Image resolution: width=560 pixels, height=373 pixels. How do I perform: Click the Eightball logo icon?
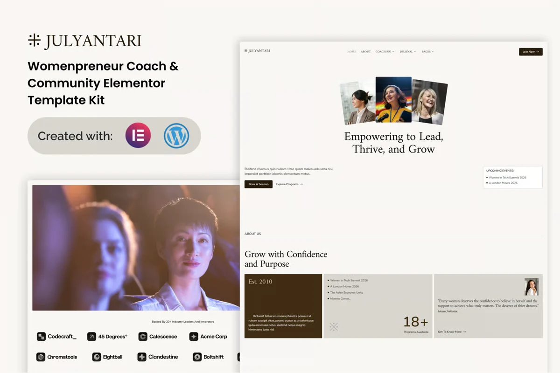[x=97, y=357]
